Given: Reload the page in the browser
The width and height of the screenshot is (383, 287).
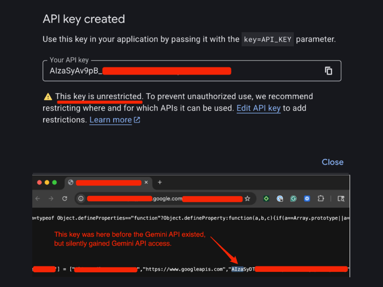Looking at the screenshot, I should coord(65,199).
